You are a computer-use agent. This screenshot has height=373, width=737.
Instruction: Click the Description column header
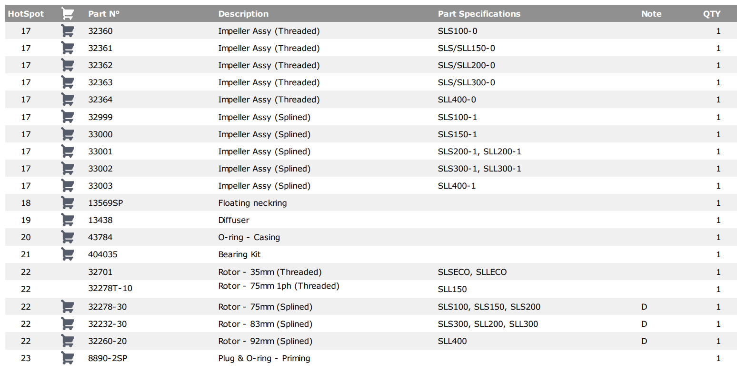pyautogui.click(x=243, y=14)
